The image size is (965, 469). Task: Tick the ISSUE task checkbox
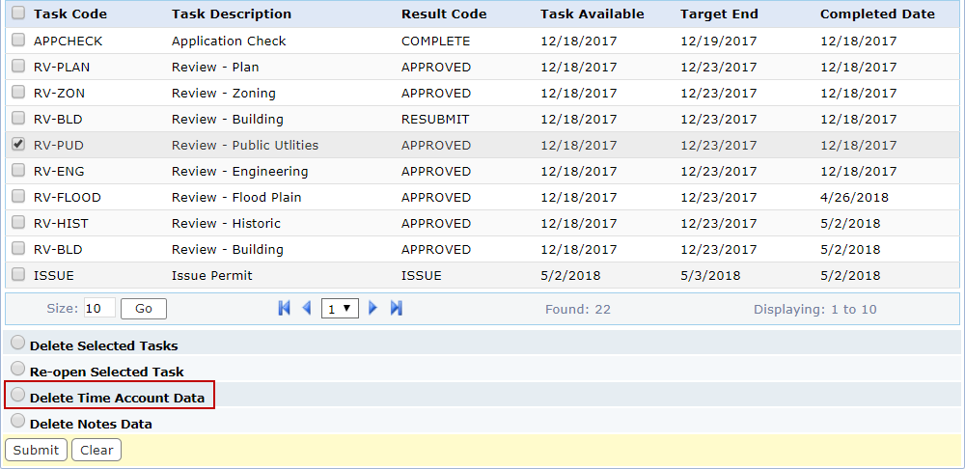point(18,274)
